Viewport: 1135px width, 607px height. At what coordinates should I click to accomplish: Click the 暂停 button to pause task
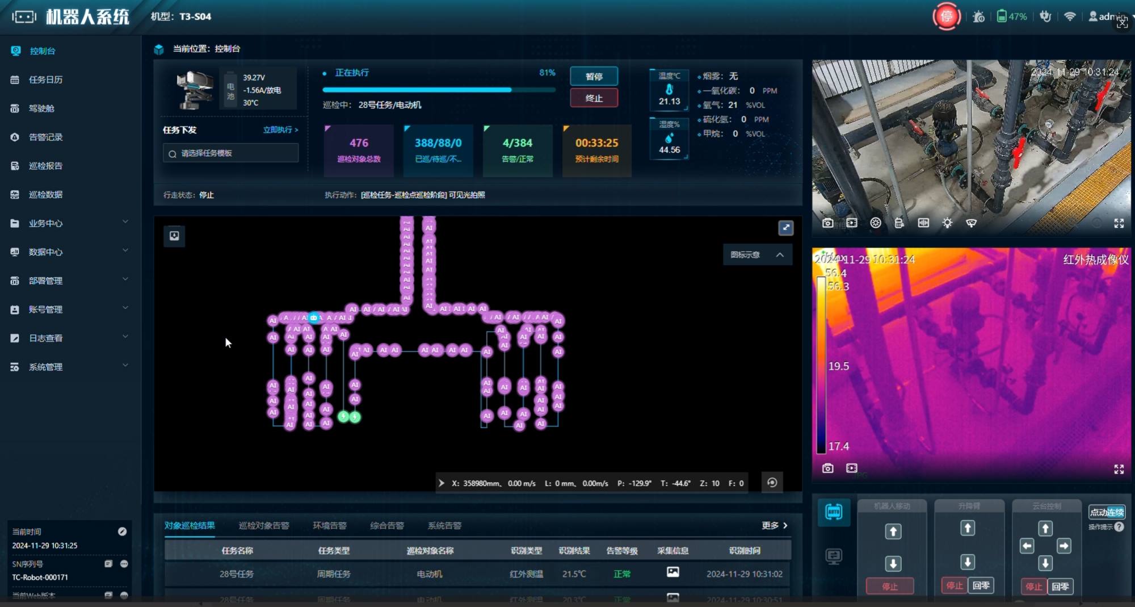click(x=594, y=77)
